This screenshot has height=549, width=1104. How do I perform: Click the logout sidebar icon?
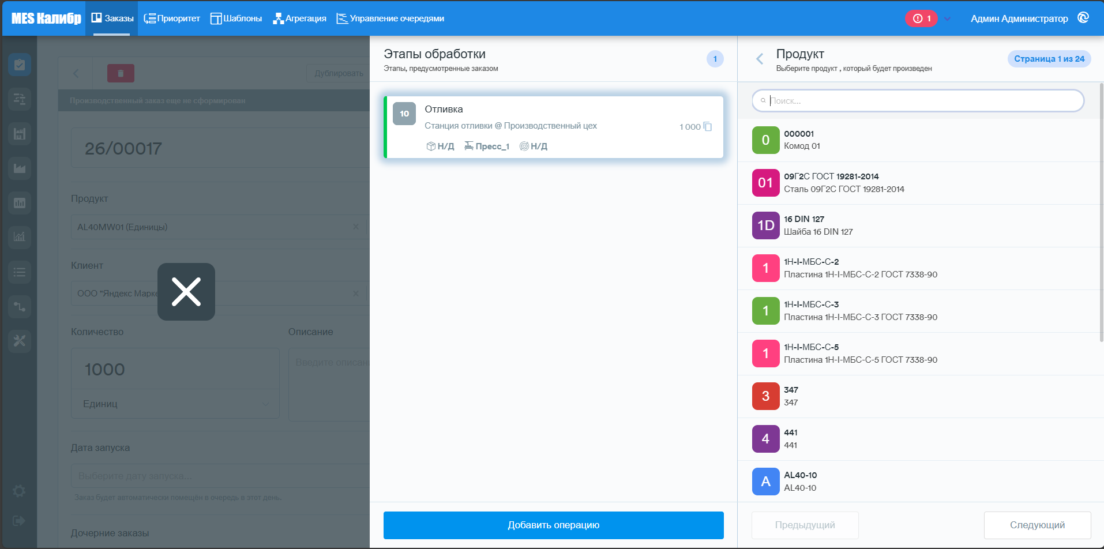(x=19, y=521)
